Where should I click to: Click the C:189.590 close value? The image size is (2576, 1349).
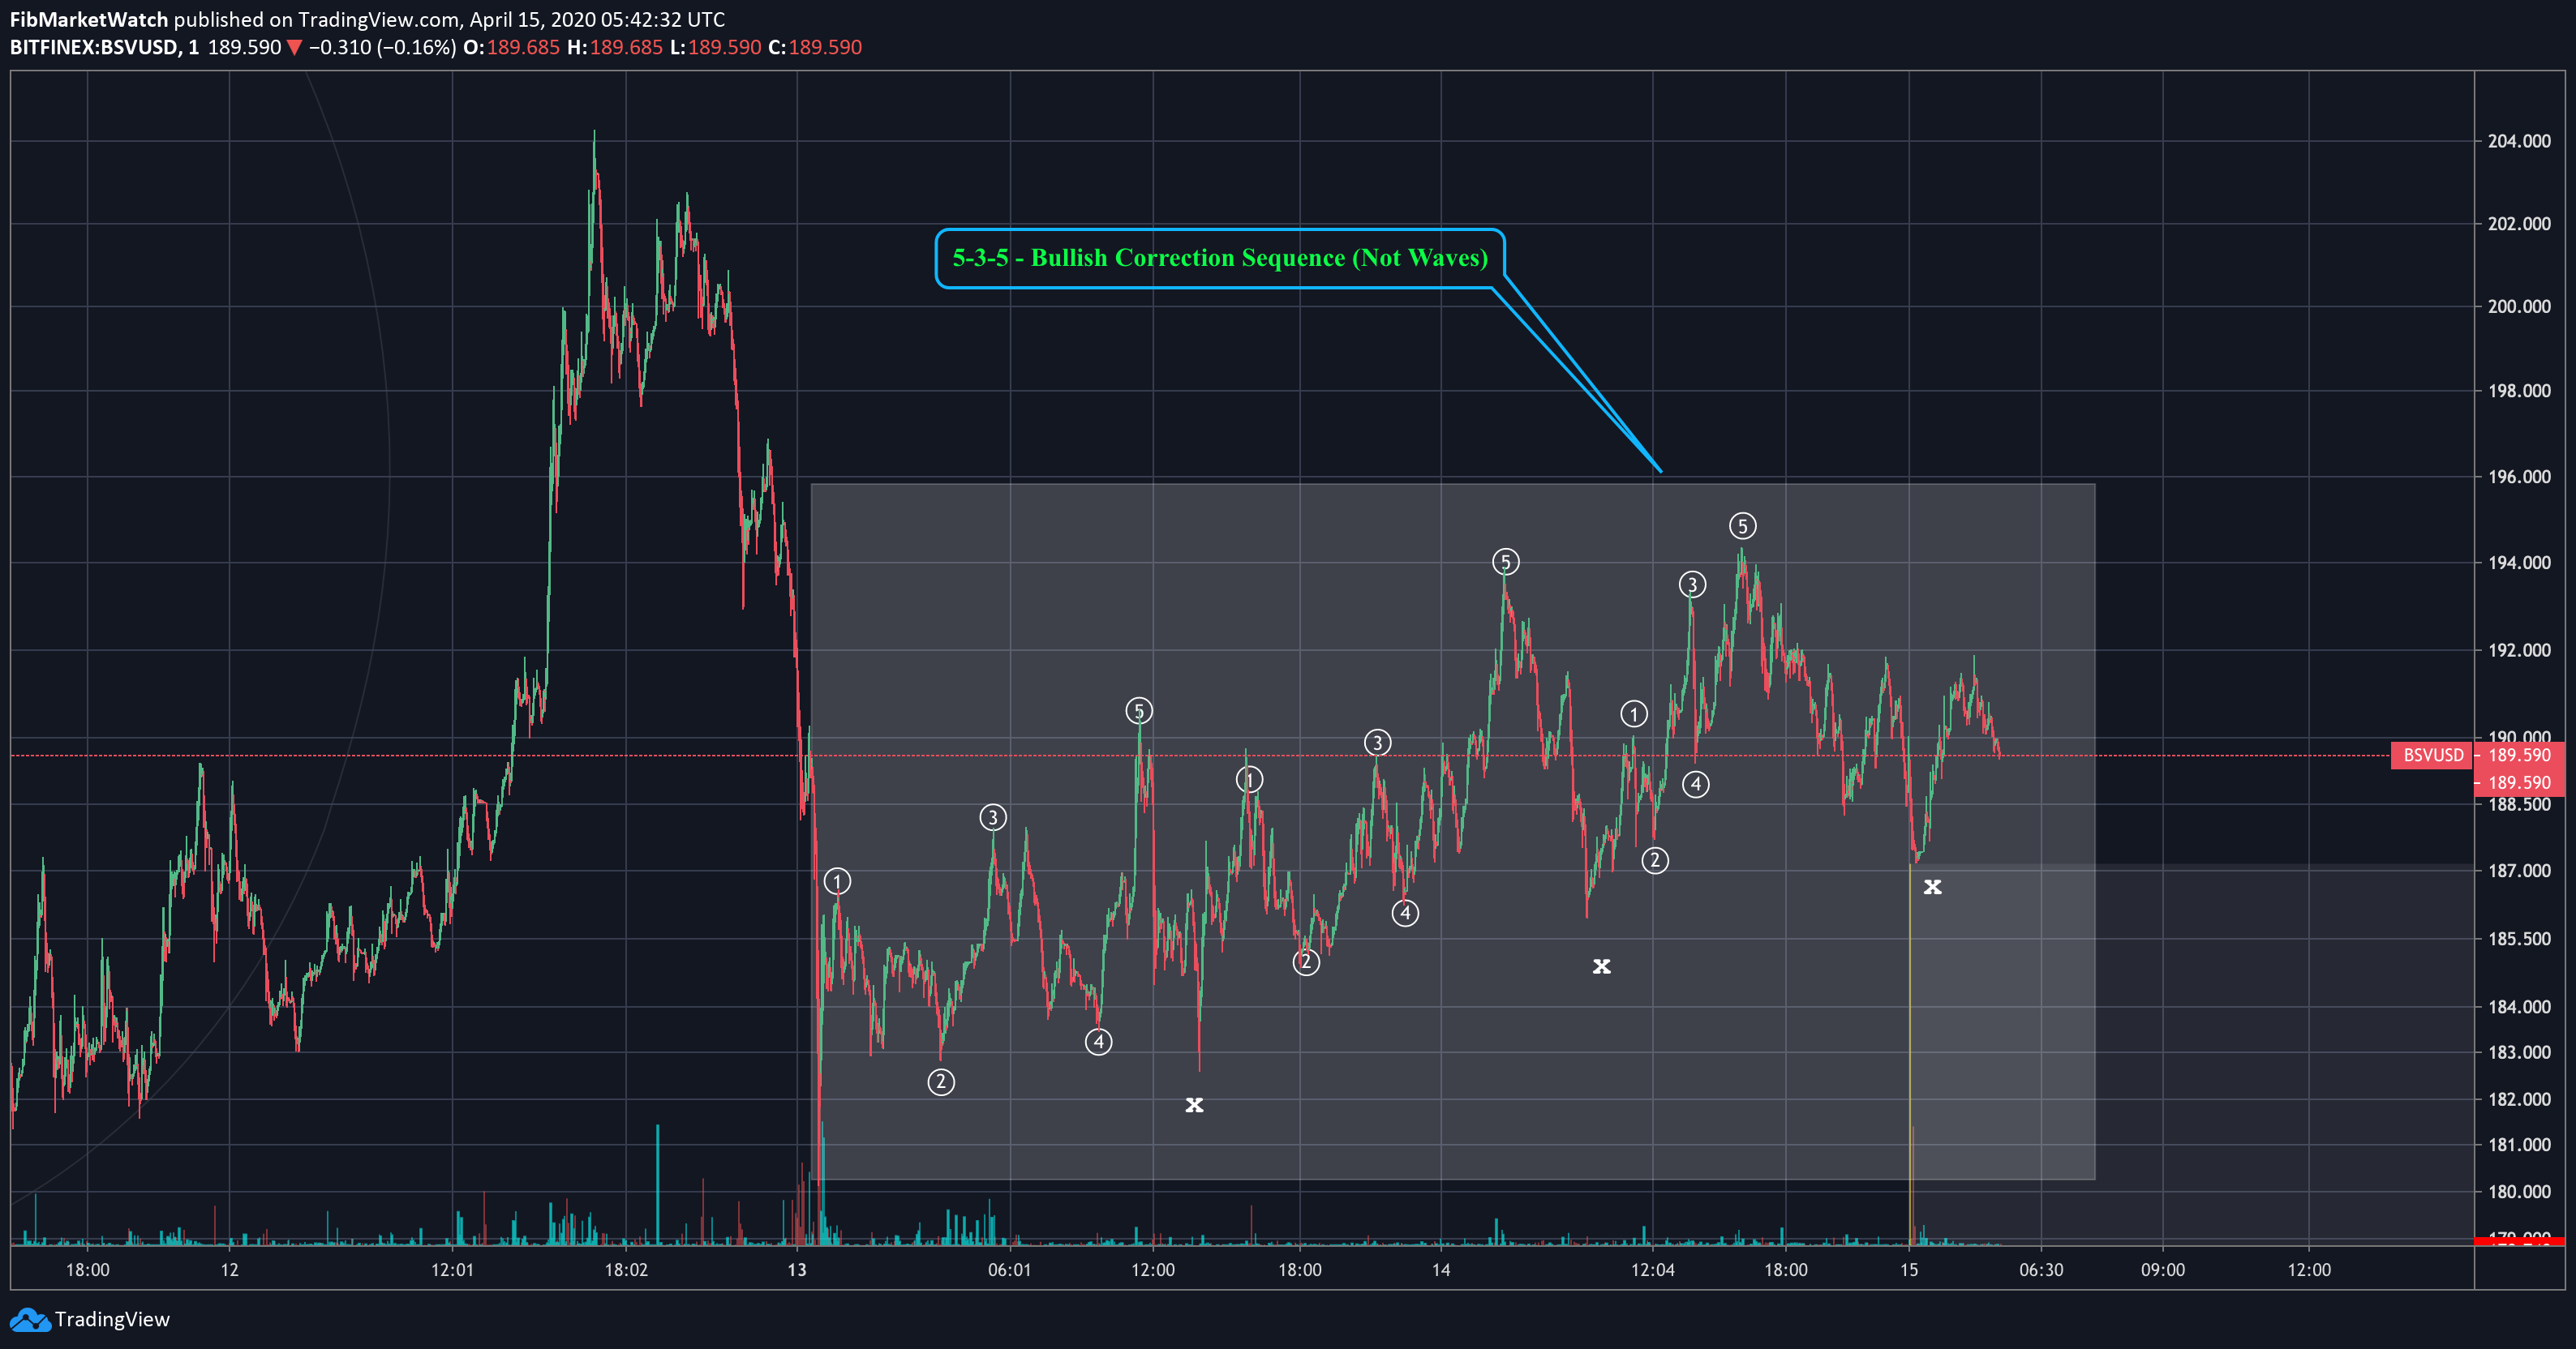click(815, 47)
